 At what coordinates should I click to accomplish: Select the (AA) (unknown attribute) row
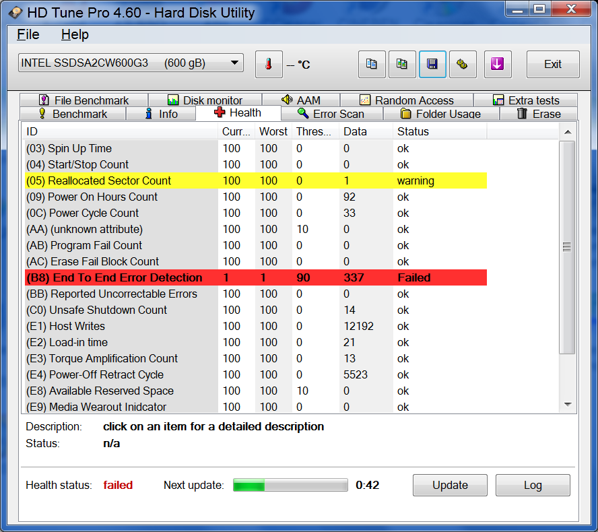click(256, 229)
